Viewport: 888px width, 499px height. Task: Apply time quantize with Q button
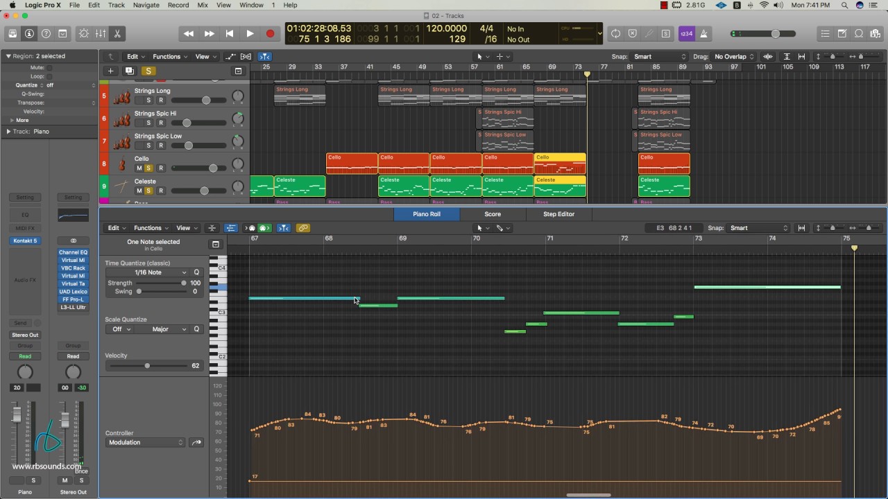(x=196, y=272)
